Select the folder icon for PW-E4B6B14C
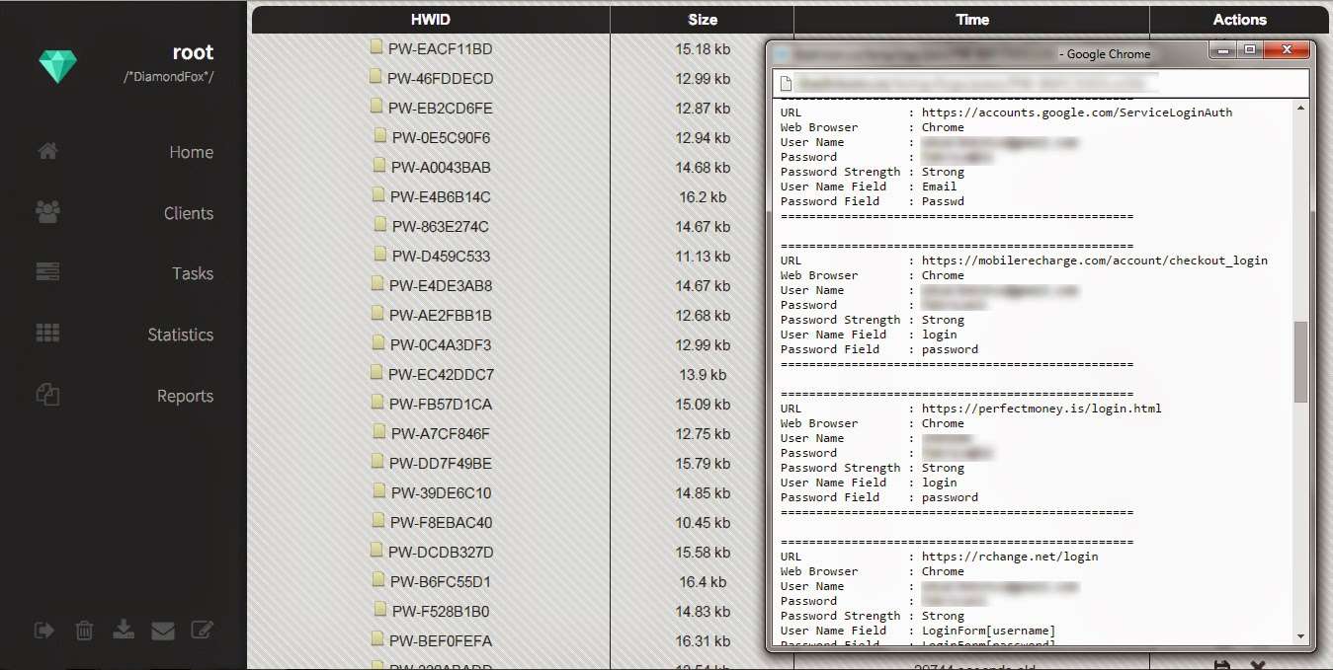 point(378,195)
